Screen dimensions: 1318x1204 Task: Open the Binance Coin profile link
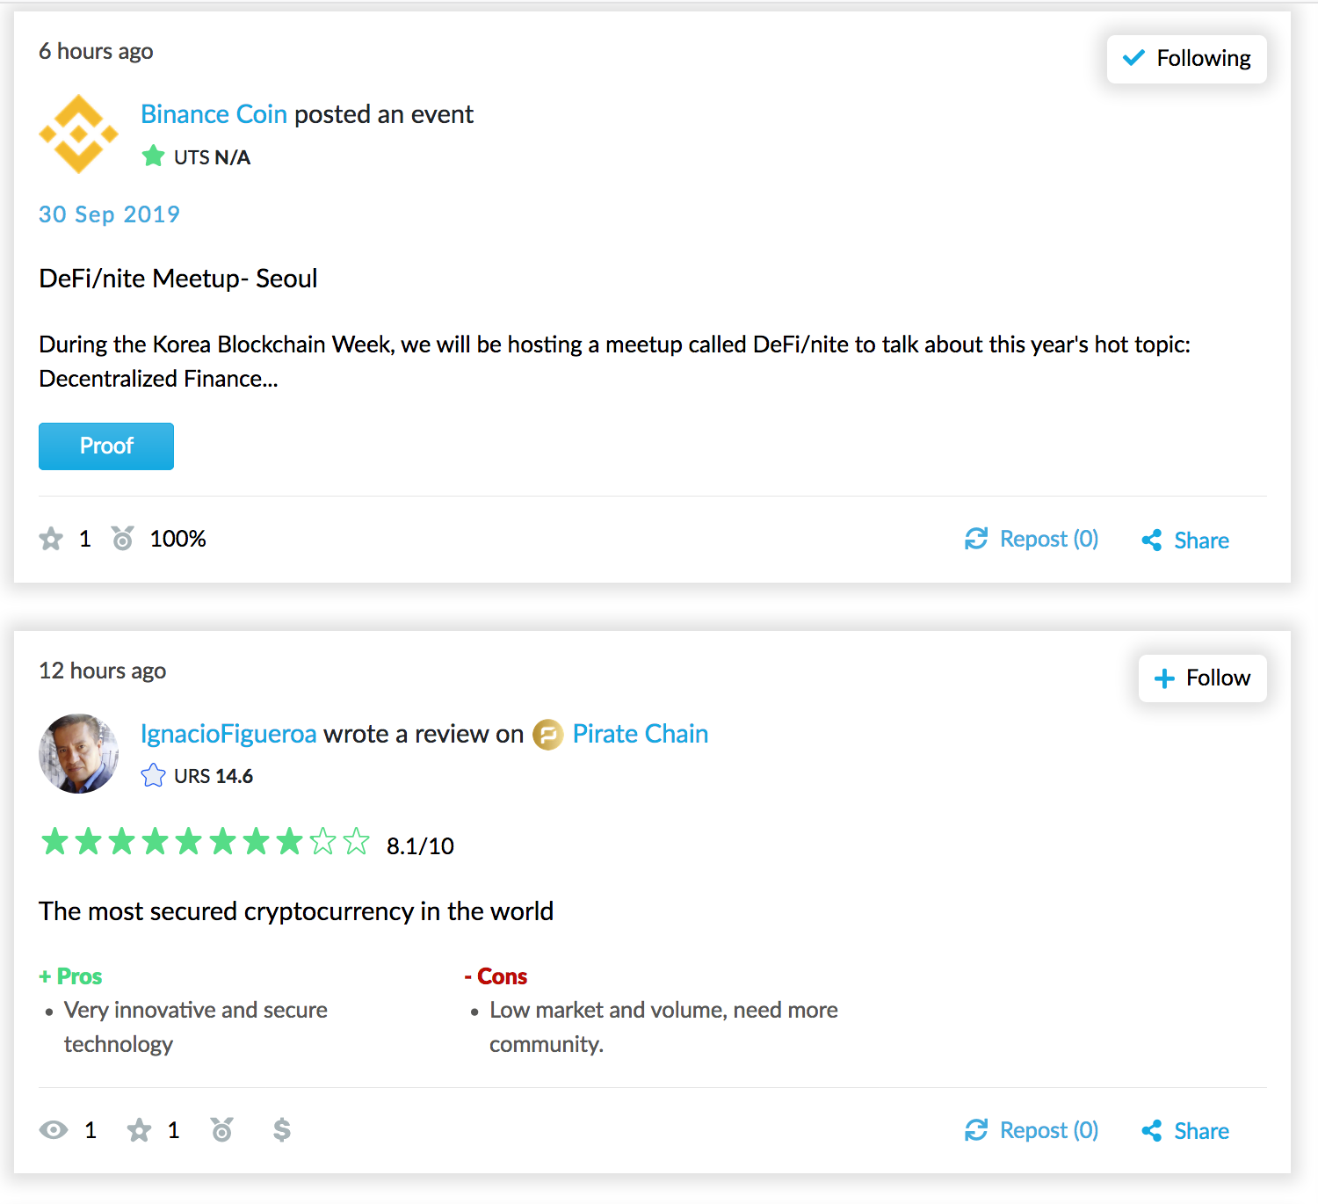(214, 114)
